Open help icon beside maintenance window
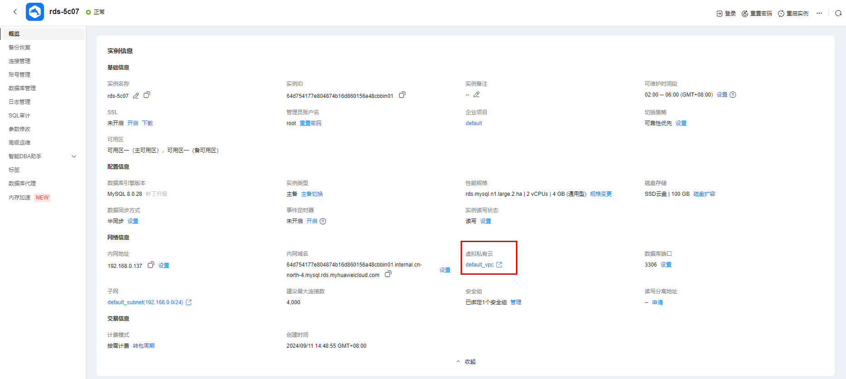The image size is (846, 379). 733,95
